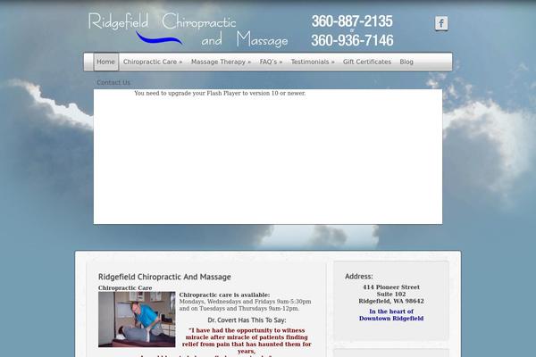Open the Facebook page icon
The image size is (536, 357).
[441, 23]
